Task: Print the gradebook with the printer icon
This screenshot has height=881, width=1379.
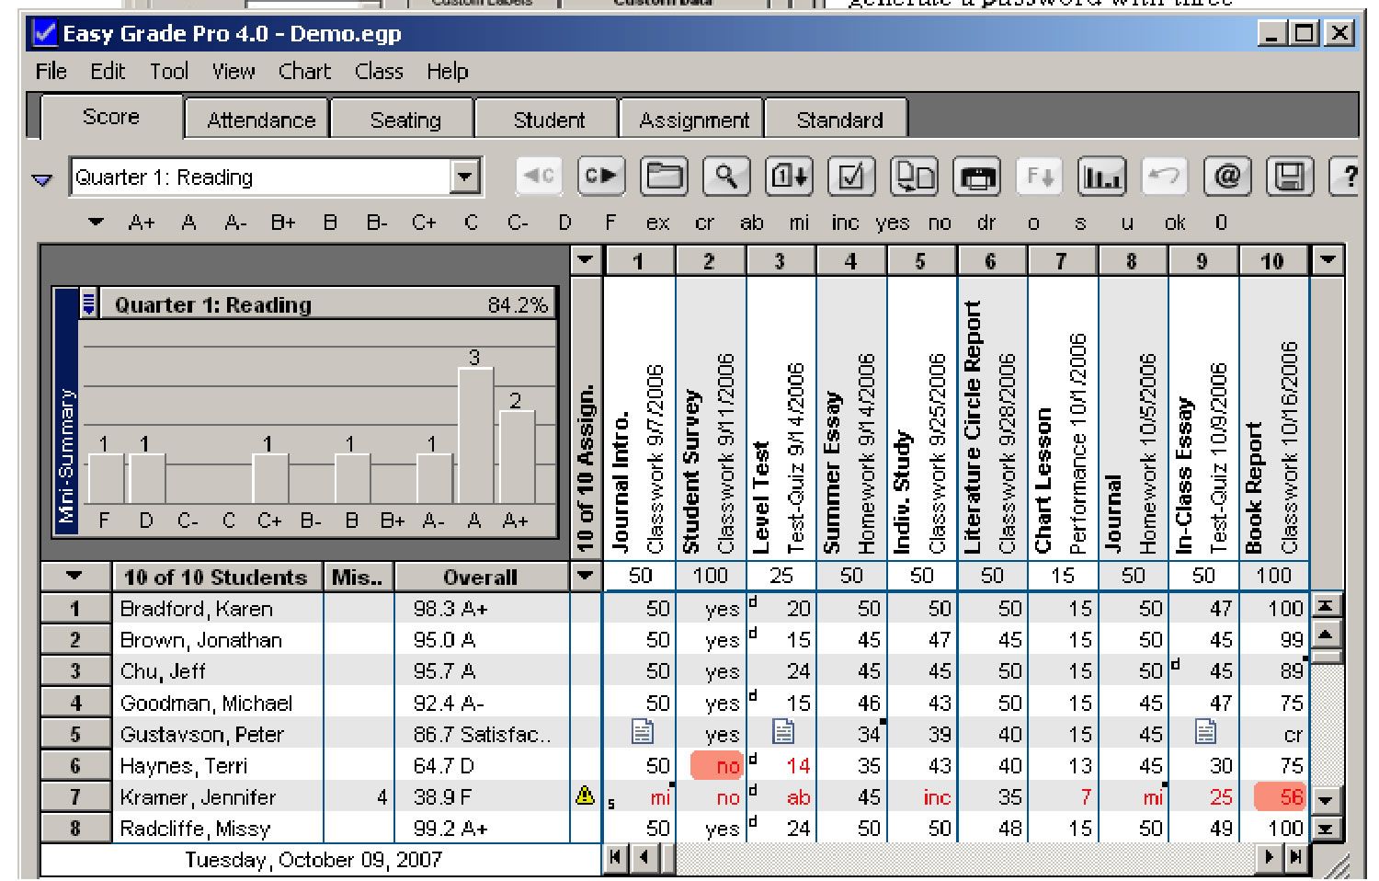Action: [976, 177]
